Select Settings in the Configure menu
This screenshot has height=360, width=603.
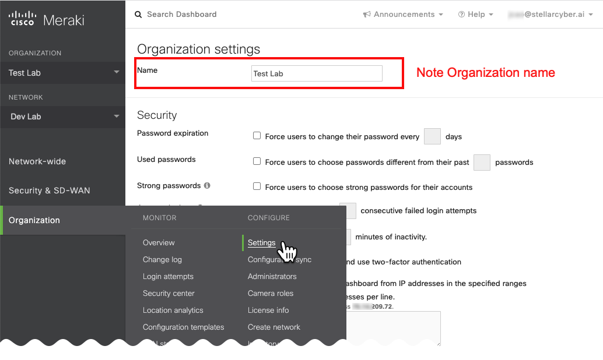(261, 243)
